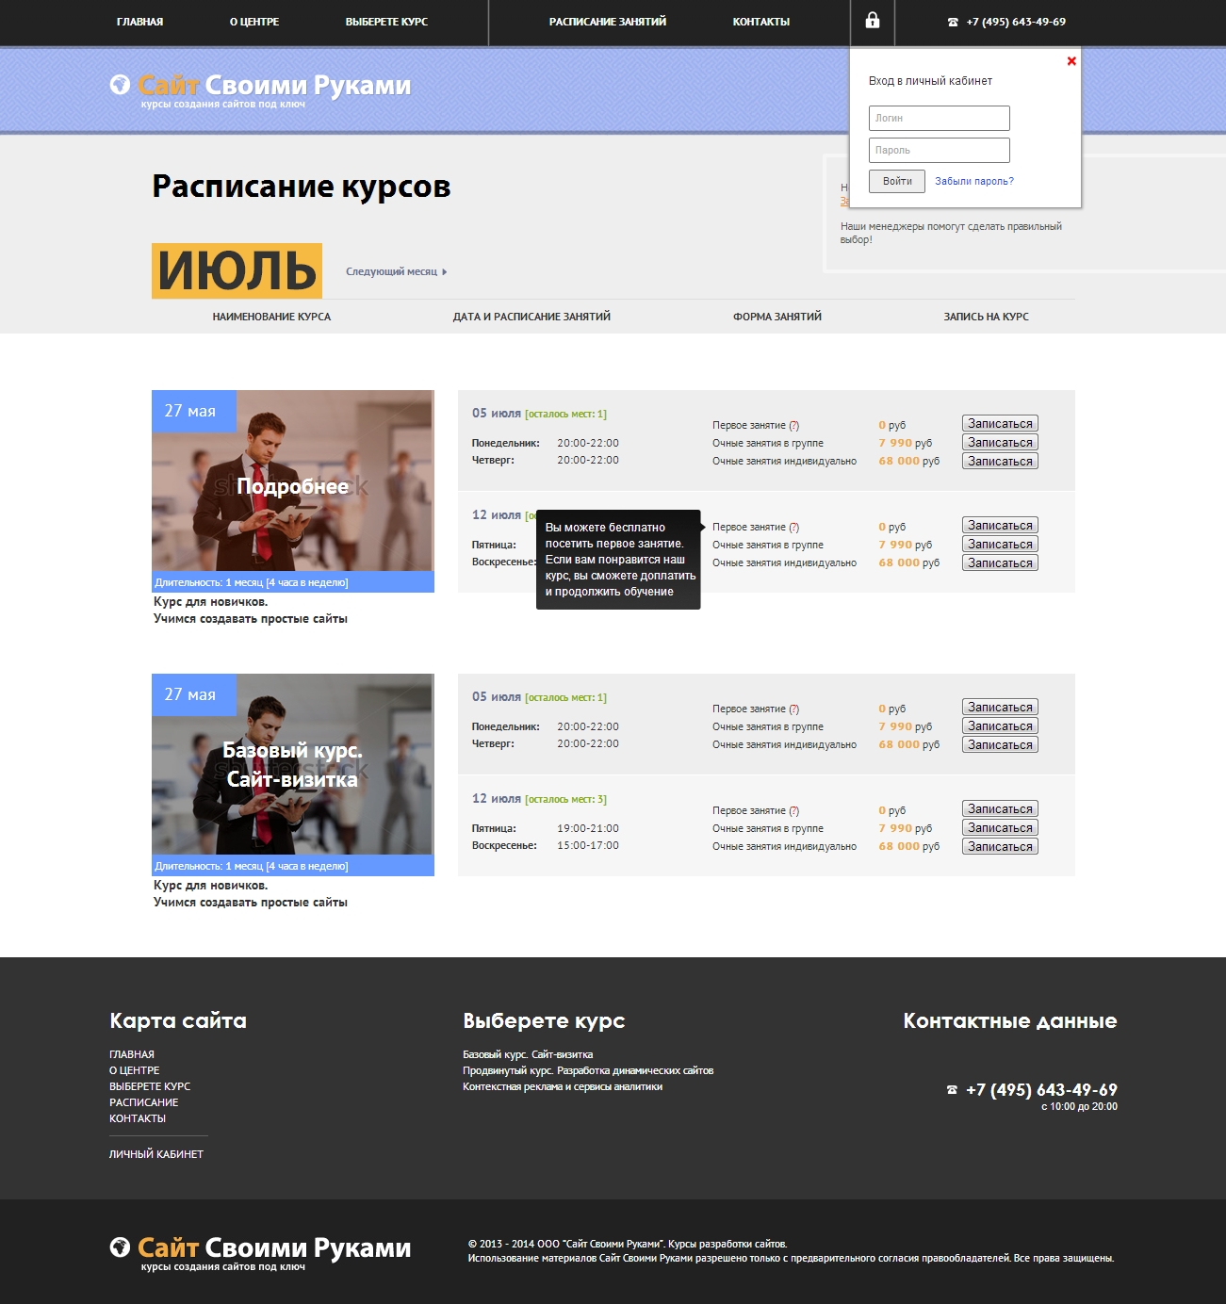1226x1304 pixels.
Task: Focus the Пароль input field
Action: (x=939, y=150)
